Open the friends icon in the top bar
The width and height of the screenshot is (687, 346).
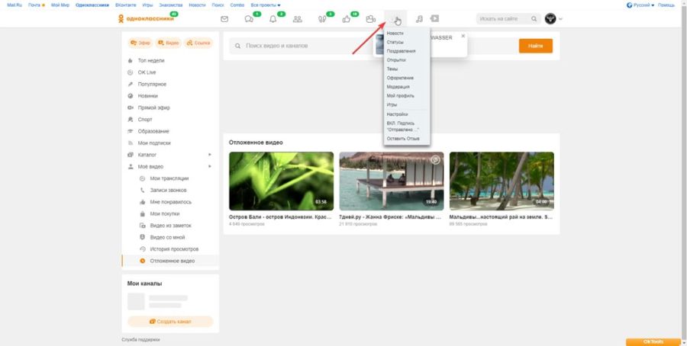point(297,19)
